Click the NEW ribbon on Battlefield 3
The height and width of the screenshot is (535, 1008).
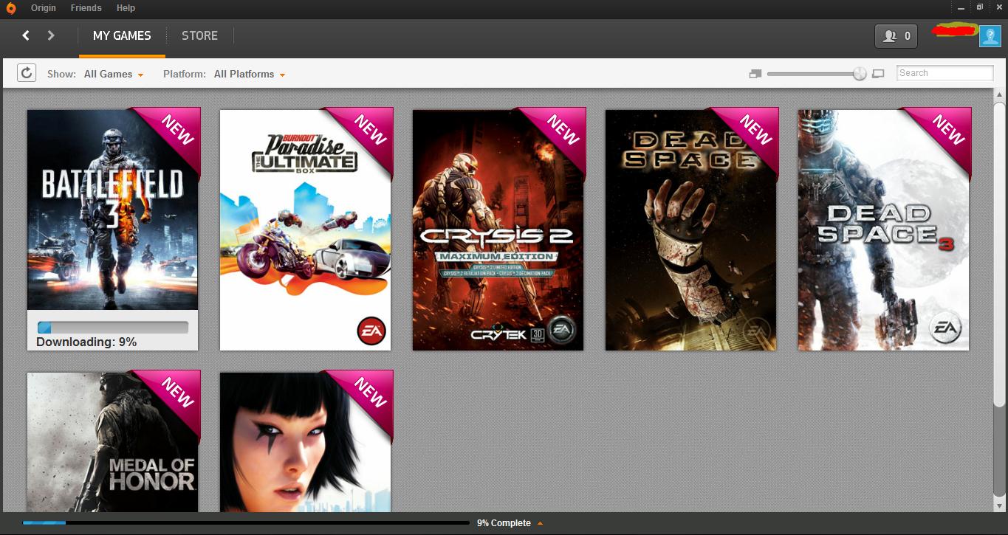pos(176,131)
